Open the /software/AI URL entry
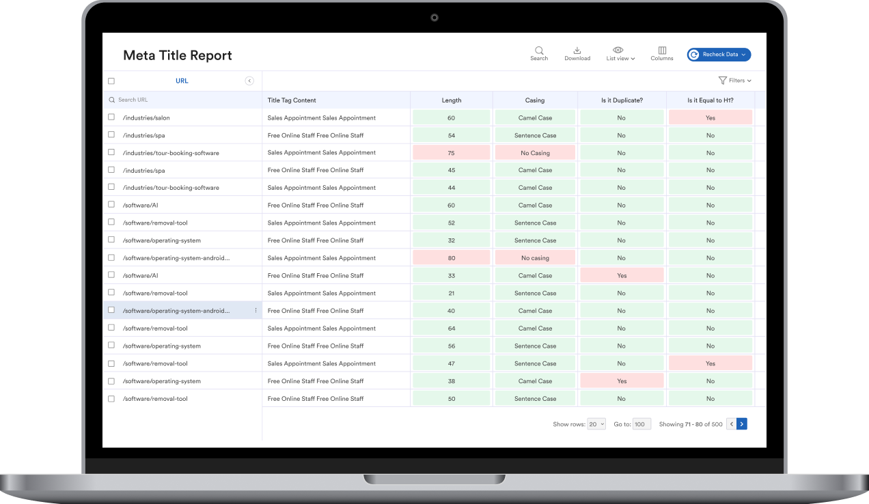The height and width of the screenshot is (504, 869). tap(140, 205)
